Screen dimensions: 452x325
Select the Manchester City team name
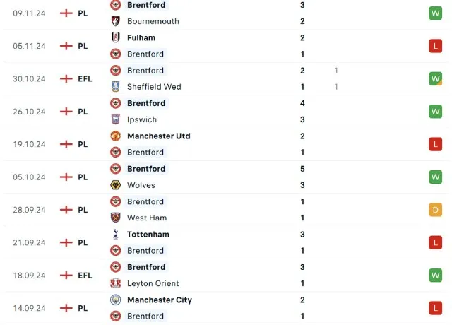pyautogui.click(x=160, y=300)
